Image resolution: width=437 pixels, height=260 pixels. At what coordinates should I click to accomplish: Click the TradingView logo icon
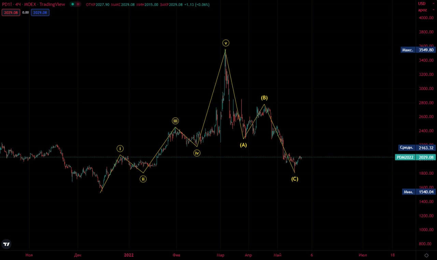[x=6, y=244]
